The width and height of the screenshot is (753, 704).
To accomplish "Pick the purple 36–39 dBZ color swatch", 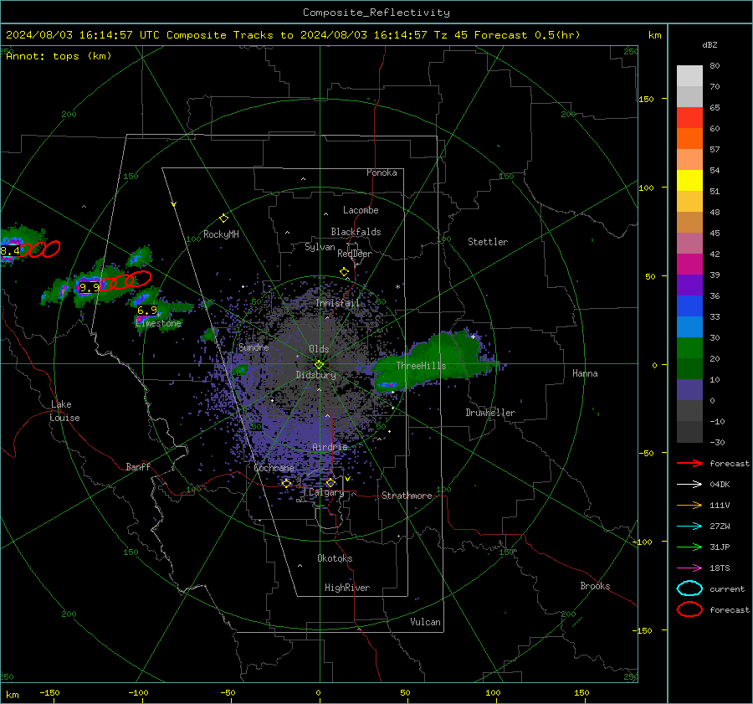I will pos(689,285).
